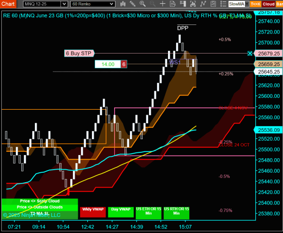Open the chart properties list icon
Screen dimensions: 283x233
[x=223, y=4]
